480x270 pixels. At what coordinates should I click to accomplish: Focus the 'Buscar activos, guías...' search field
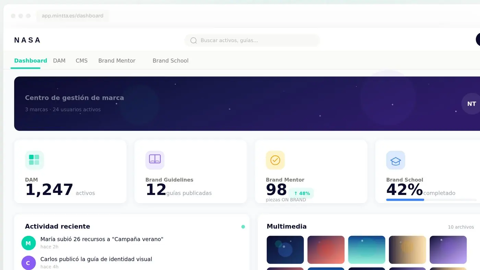[x=252, y=40]
